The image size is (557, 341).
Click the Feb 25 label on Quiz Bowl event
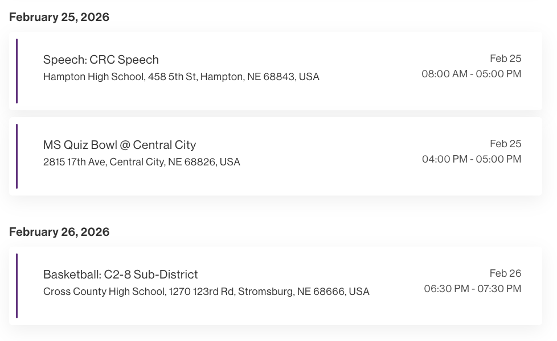(505, 144)
